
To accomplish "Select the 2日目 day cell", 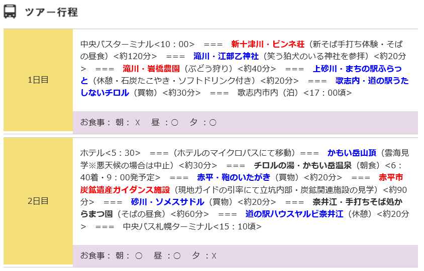I will 38,201.
